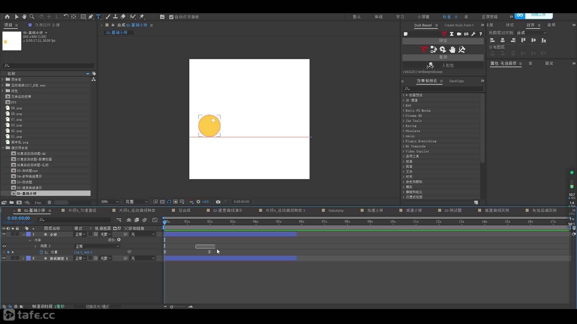Select the Hand tool in the top toolbar
This screenshot has height=324, width=577.
coord(24,17)
